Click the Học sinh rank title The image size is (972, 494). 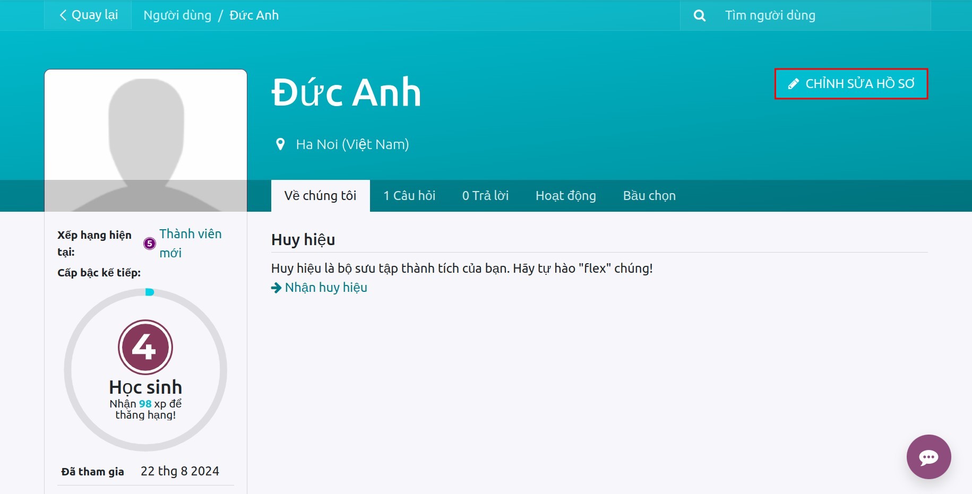[x=145, y=387]
